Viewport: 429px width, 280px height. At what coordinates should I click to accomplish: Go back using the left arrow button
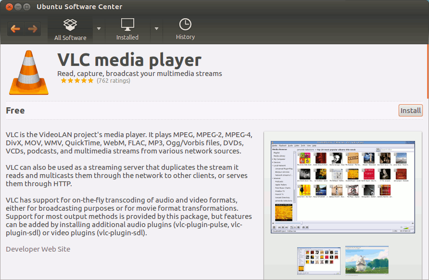pyautogui.click(x=15, y=29)
